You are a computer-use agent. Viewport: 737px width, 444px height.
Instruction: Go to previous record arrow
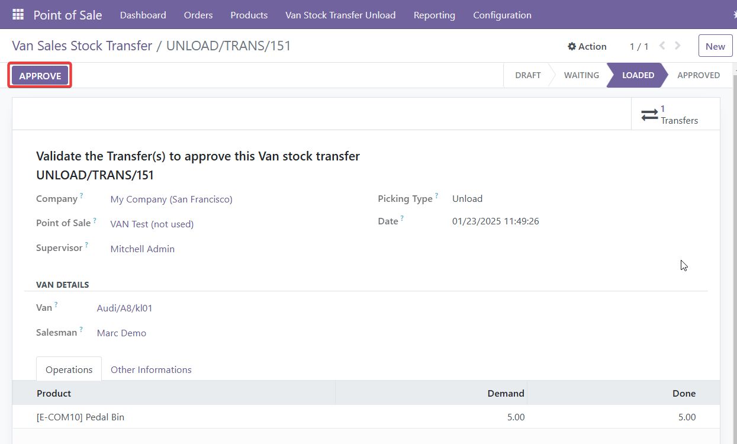662,46
